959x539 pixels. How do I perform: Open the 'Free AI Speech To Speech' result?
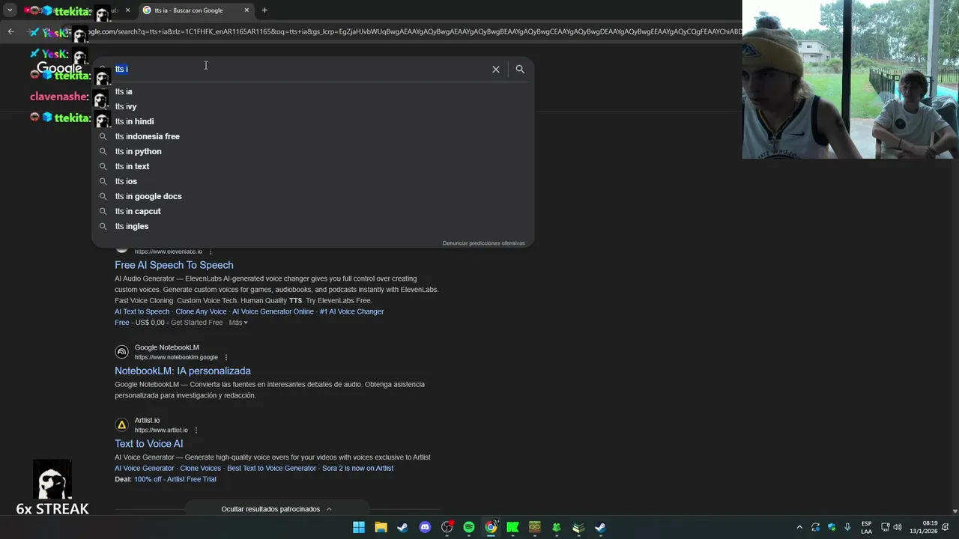(x=174, y=265)
